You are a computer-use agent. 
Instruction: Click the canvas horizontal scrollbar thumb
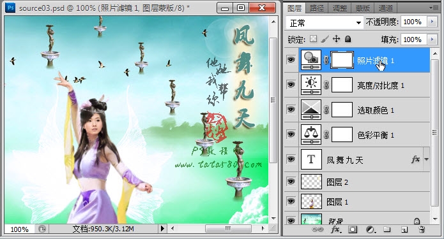228,228
